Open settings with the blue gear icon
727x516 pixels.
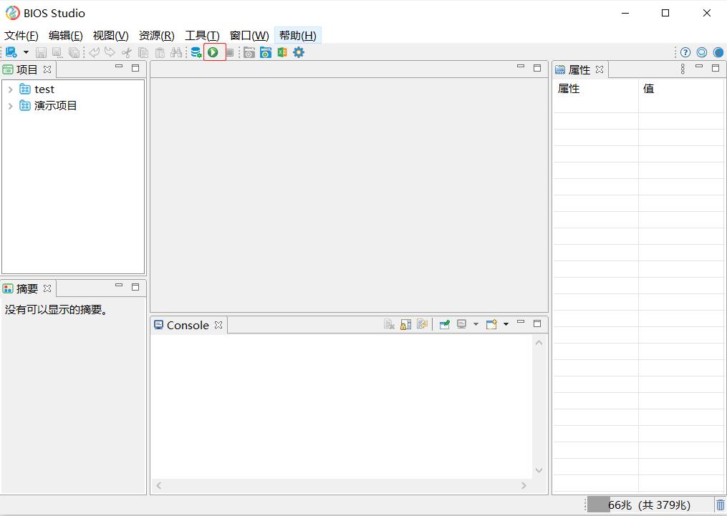click(x=299, y=52)
